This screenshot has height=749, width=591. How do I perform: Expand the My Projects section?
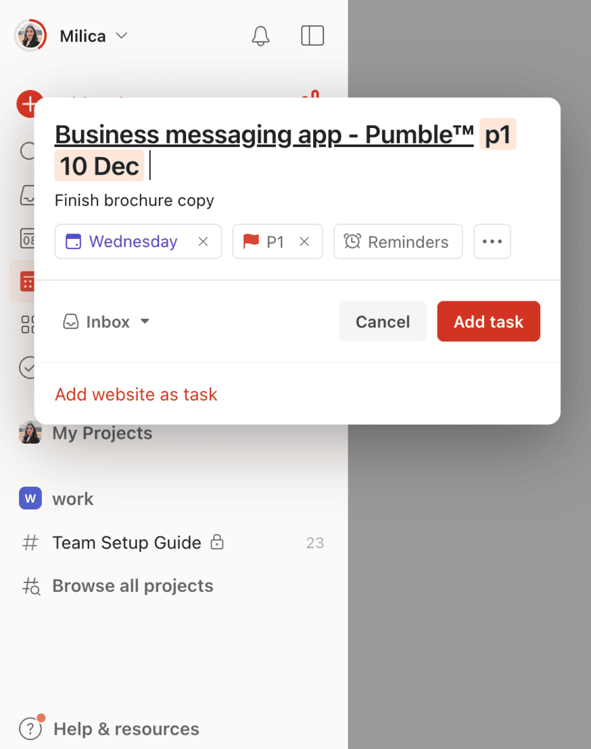click(101, 433)
